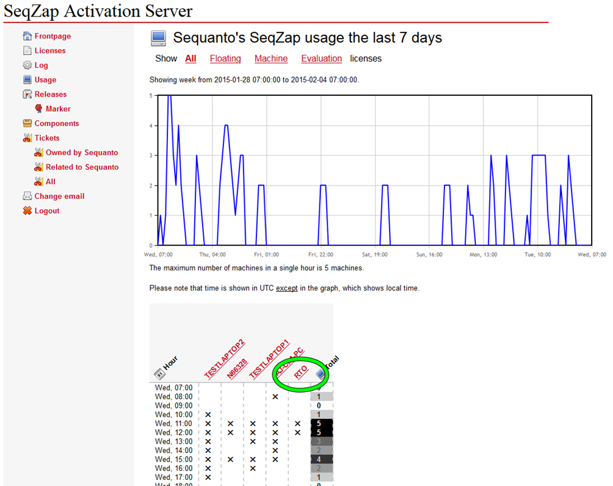Click the total 5 cell for Wed, 11:00
Screen dimensions: 613x486
[x=321, y=424]
